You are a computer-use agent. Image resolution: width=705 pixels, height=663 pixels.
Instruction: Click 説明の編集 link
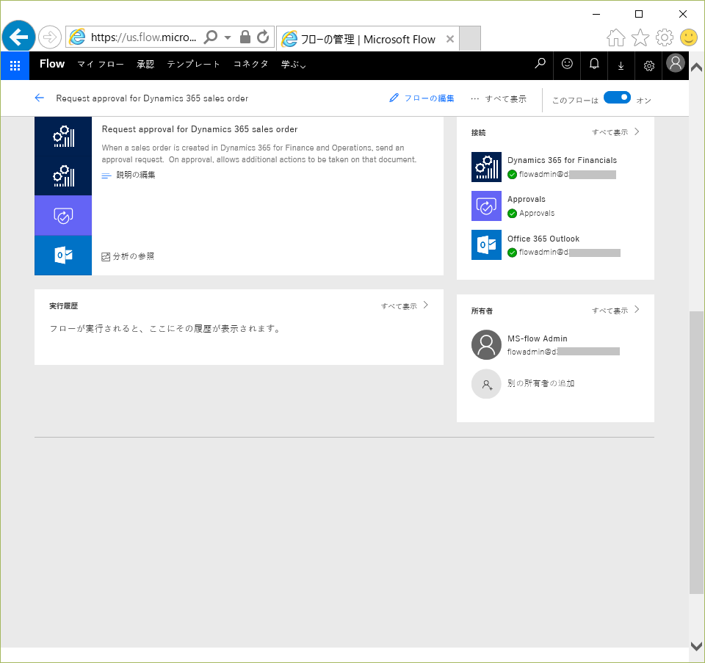(x=135, y=175)
